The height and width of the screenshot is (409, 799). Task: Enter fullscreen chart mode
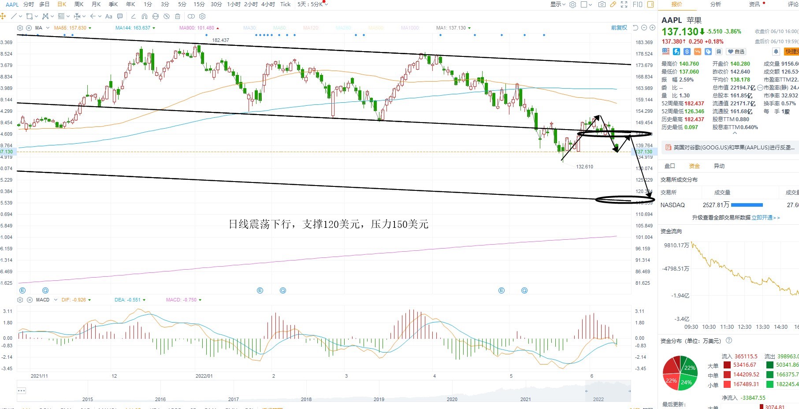coord(624,4)
